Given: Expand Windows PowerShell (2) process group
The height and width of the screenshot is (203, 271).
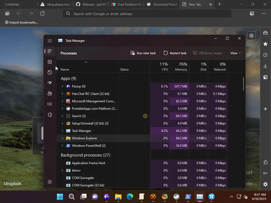Looking at the screenshot, I should click(62, 146).
